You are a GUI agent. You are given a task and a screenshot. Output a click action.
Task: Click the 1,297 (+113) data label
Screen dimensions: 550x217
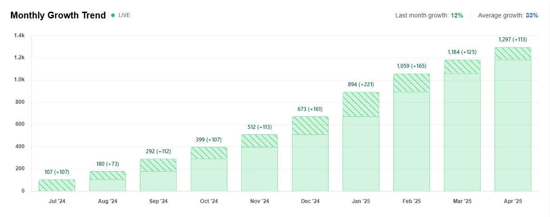coord(513,40)
